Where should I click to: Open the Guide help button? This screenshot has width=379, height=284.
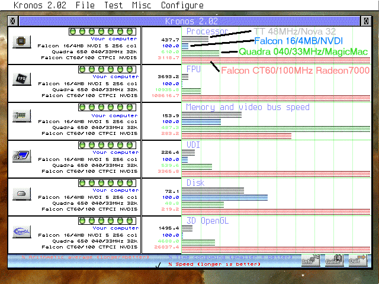[334, 260]
